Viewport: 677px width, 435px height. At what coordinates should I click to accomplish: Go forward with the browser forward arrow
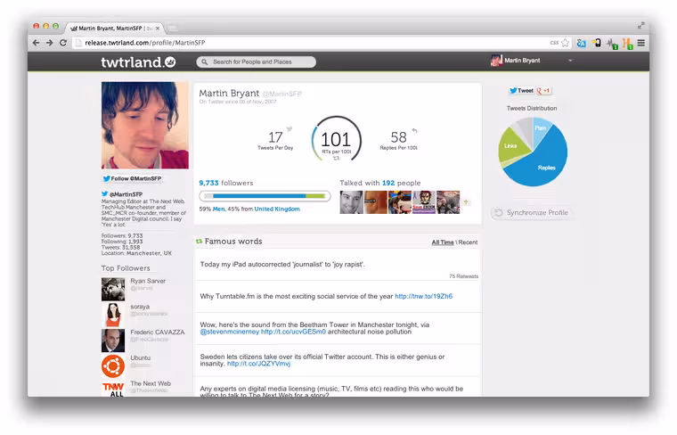[x=49, y=42]
